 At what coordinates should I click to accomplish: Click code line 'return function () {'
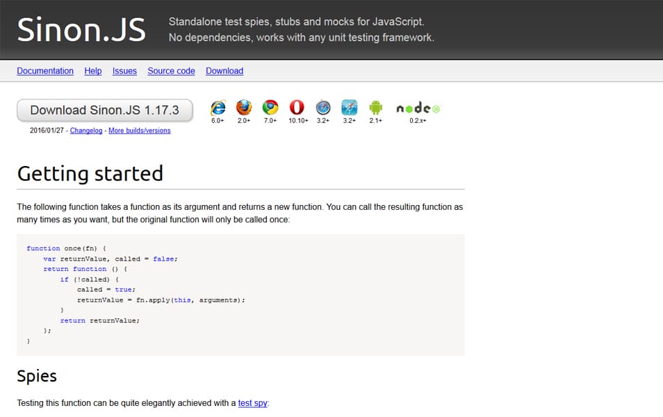coord(85,269)
